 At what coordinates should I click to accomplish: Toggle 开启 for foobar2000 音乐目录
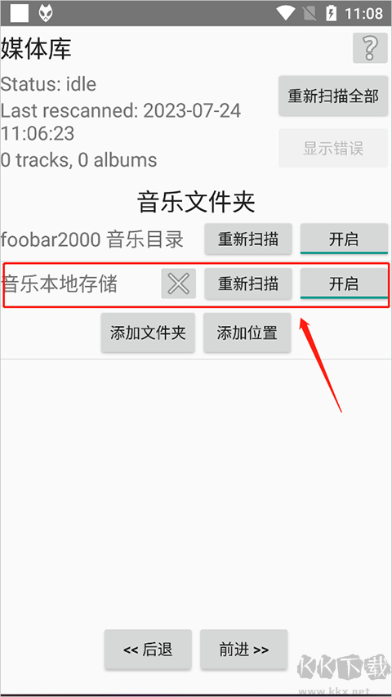[344, 239]
